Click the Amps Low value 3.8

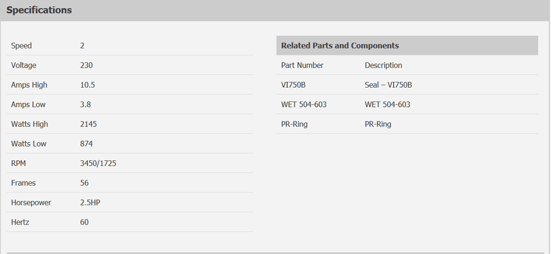[85, 105]
